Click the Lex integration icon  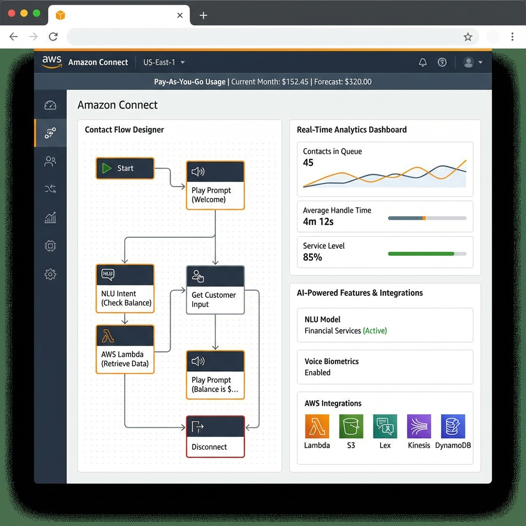tap(385, 426)
